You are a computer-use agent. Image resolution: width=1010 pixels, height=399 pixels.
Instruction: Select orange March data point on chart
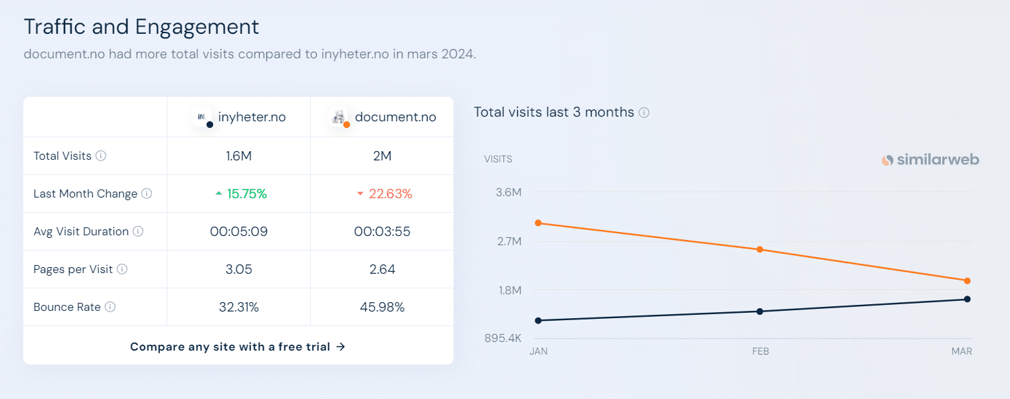coord(968,281)
